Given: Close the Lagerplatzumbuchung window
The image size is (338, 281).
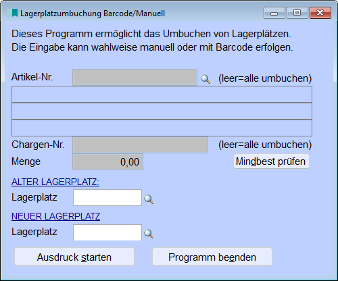Looking at the screenshot, I should (x=320, y=13).
